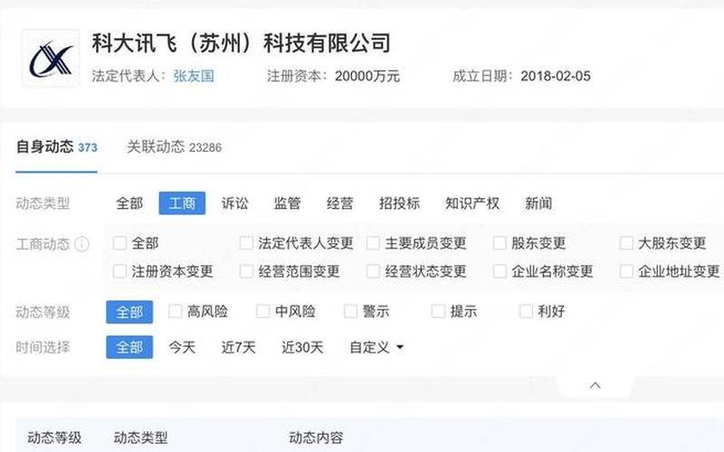724x452 pixels.
Task: Select the 经营 dynamic type
Action: pyautogui.click(x=340, y=203)
